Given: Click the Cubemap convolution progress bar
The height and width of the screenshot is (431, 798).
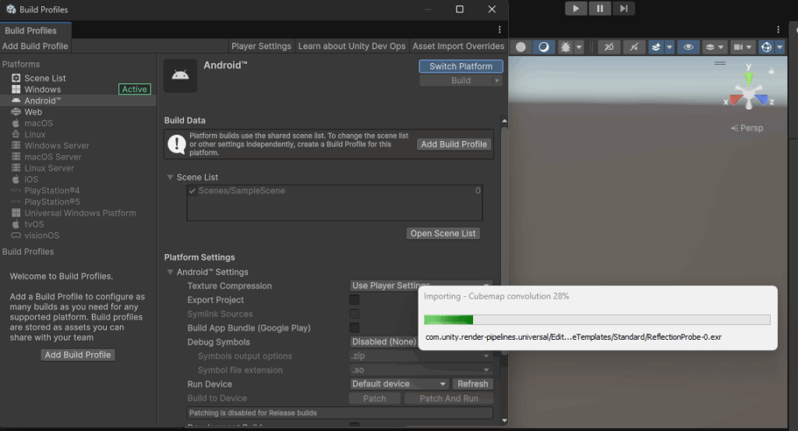Looking at the screenshot, I should [597, 320].
